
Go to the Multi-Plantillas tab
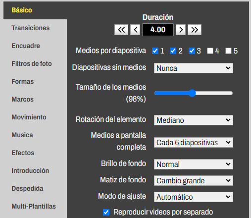(34, 206)
